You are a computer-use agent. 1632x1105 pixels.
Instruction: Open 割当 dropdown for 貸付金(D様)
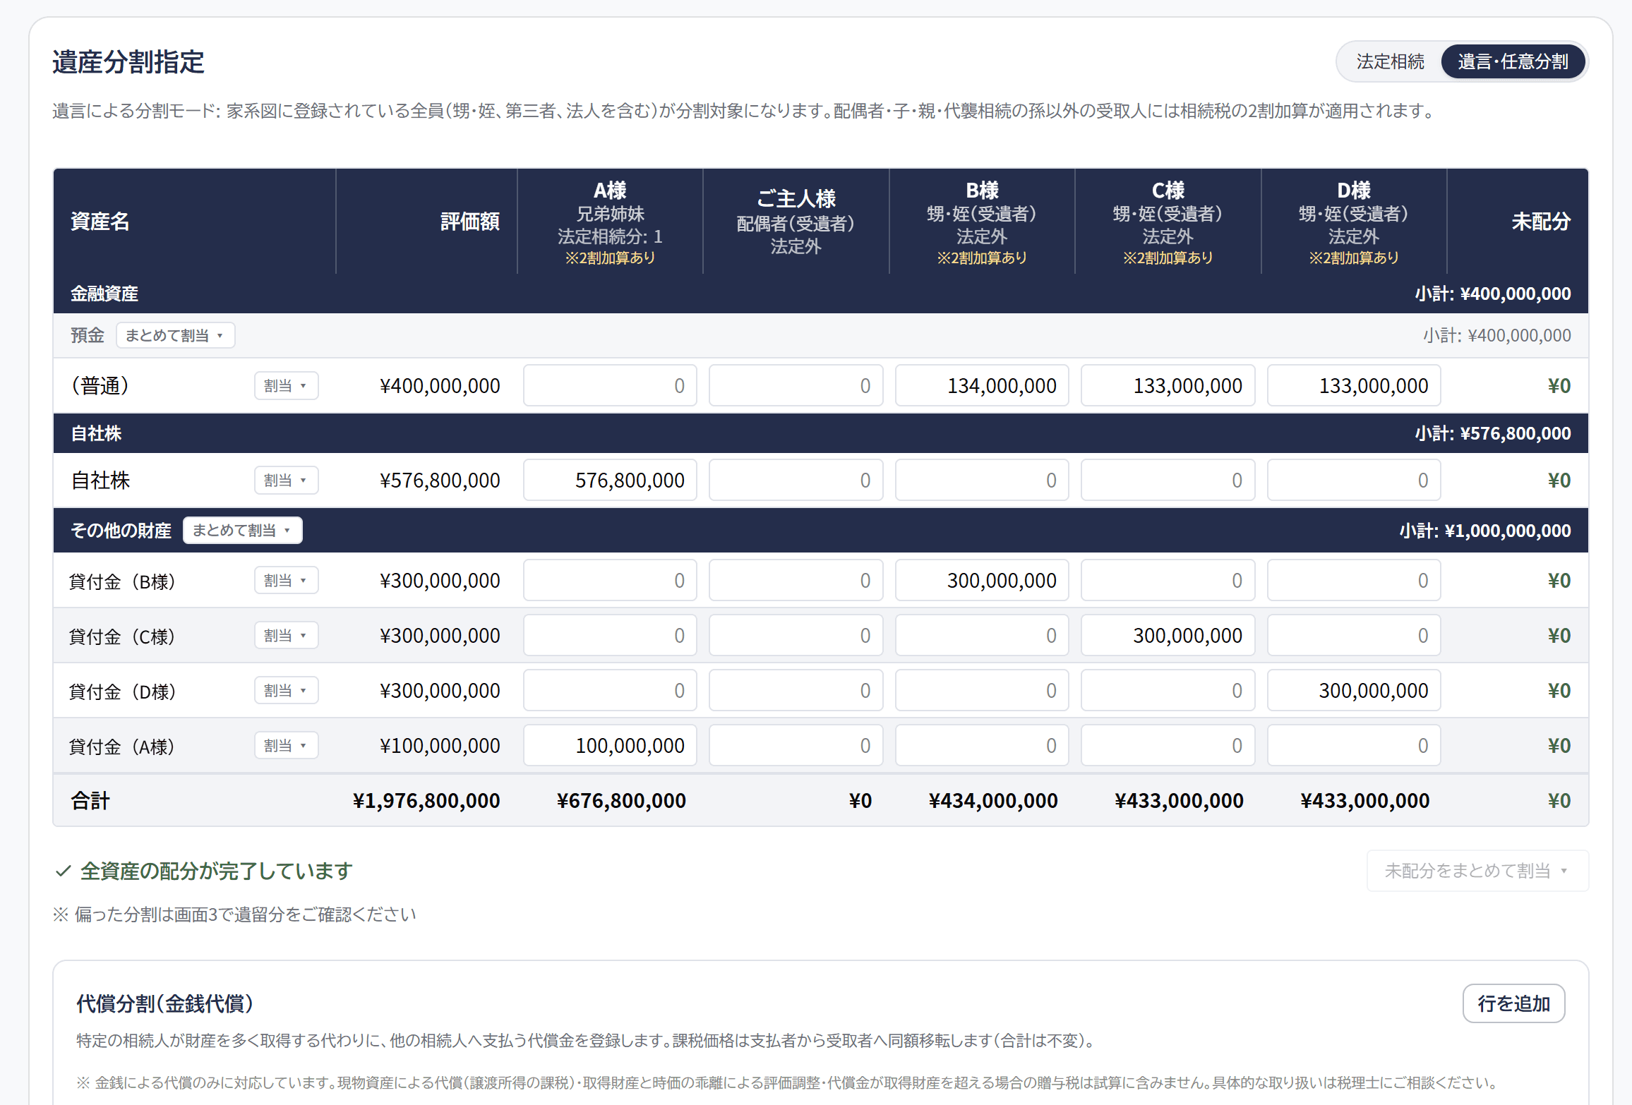(x=286, y=691)
